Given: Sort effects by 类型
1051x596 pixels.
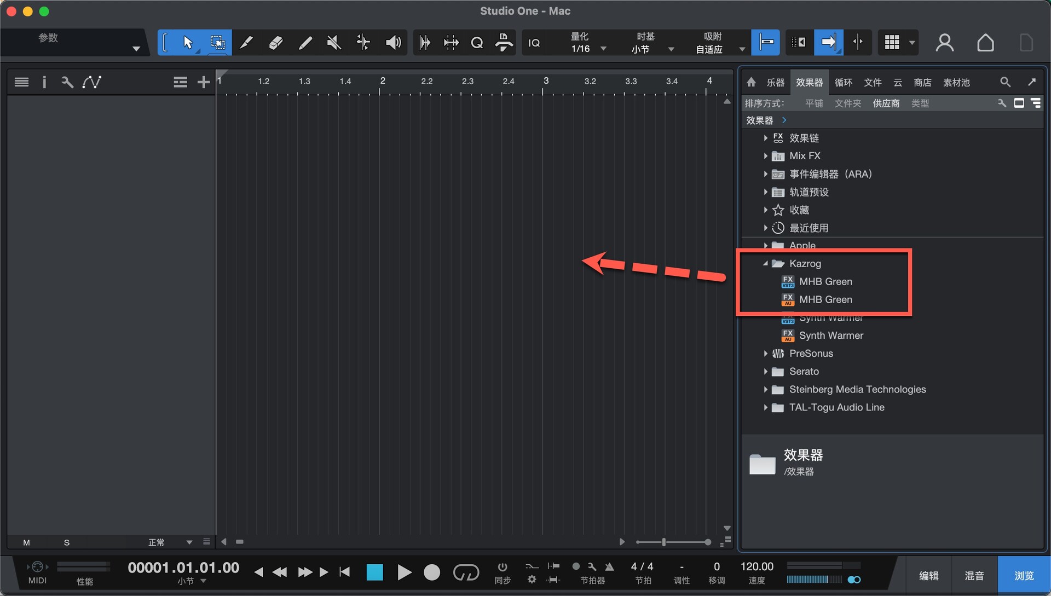Looking at the screenshot, I should (920, 103).
